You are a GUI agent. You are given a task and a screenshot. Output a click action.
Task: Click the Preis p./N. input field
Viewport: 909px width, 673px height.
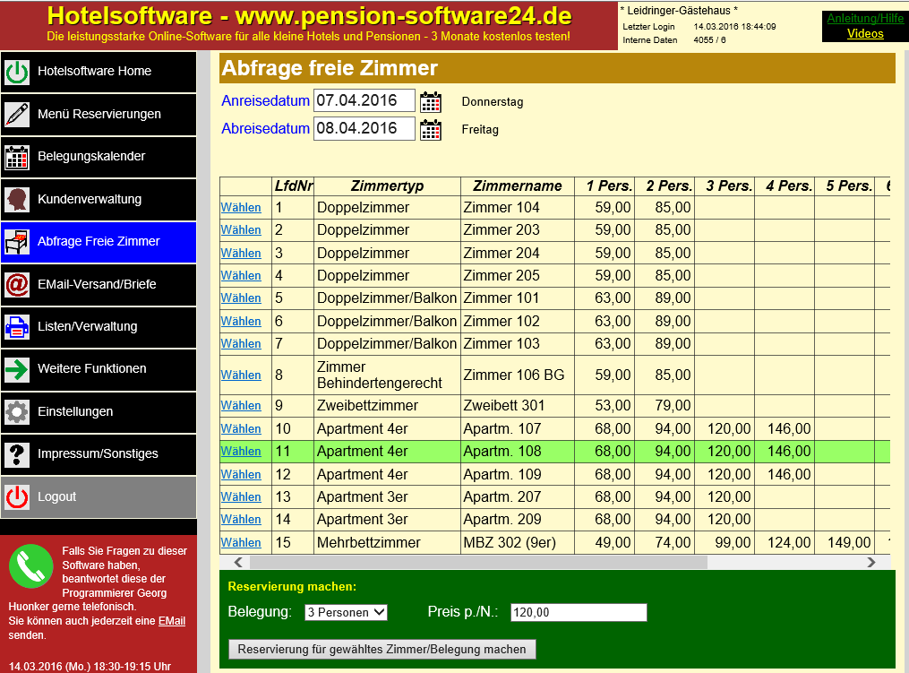578,613
